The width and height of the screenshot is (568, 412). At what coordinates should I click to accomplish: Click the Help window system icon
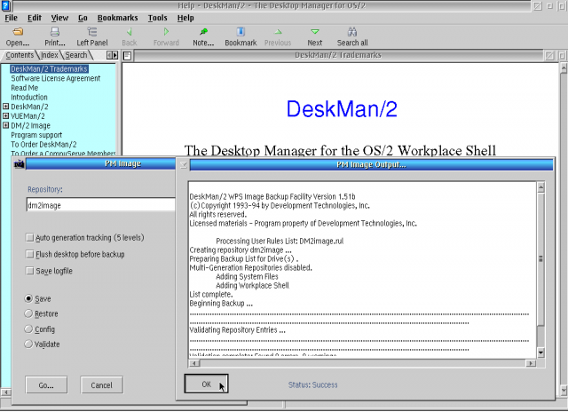[x=6, y=5]
